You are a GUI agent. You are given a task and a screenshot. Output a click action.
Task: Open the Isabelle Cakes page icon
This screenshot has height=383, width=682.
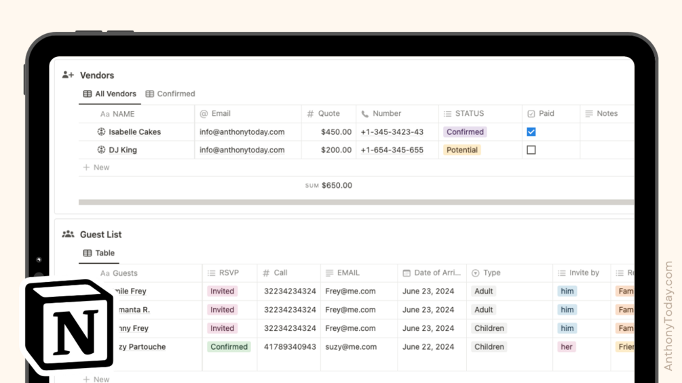[x=101, y=132]
